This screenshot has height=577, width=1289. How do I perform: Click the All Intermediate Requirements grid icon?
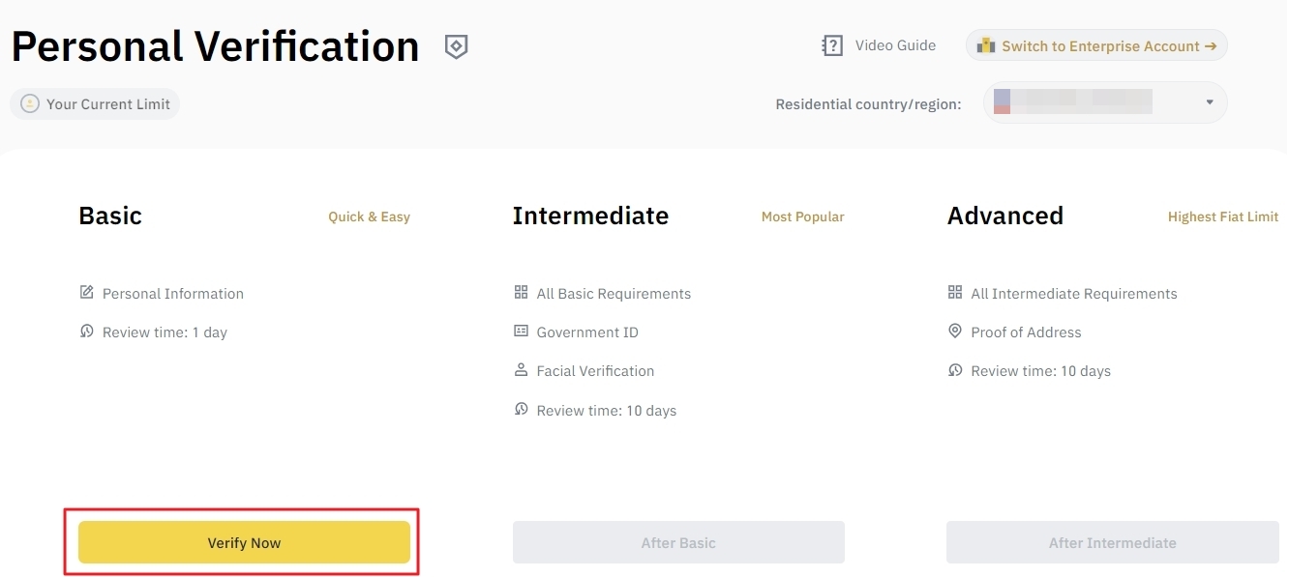[955, 293]
